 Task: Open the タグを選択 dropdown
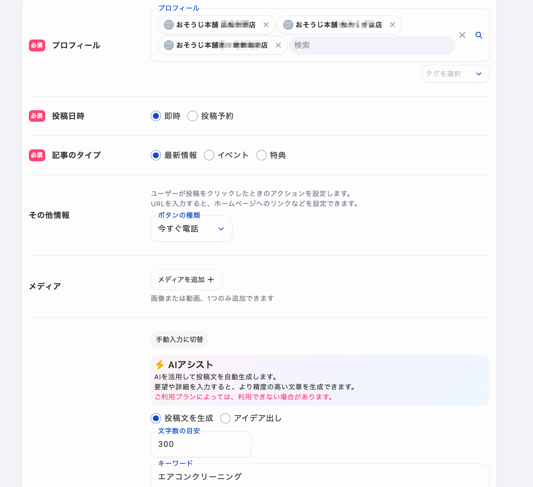[x=455, y=74]
